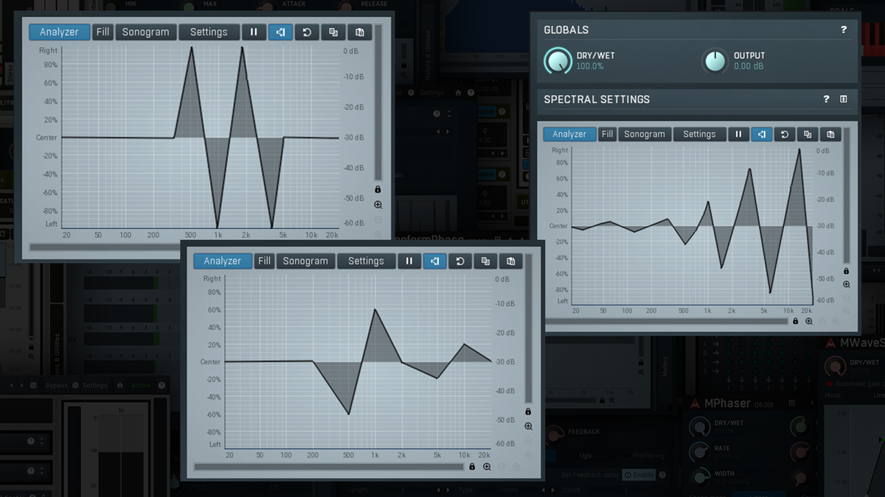885x497 pixels.
Task: Enable the Set Feedback delay option
Action: 639,475
